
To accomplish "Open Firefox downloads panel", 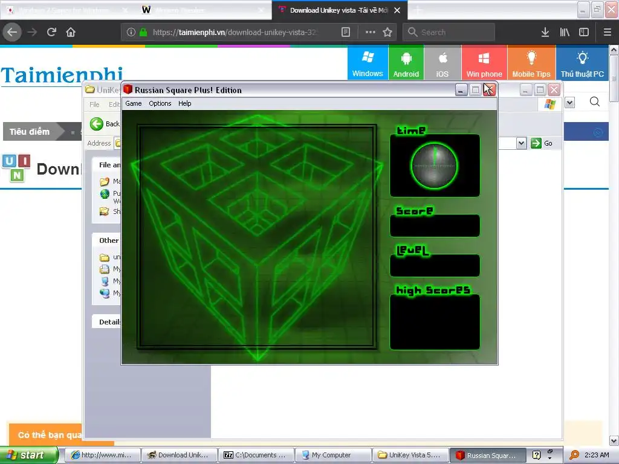I will [x=545, y=33].
